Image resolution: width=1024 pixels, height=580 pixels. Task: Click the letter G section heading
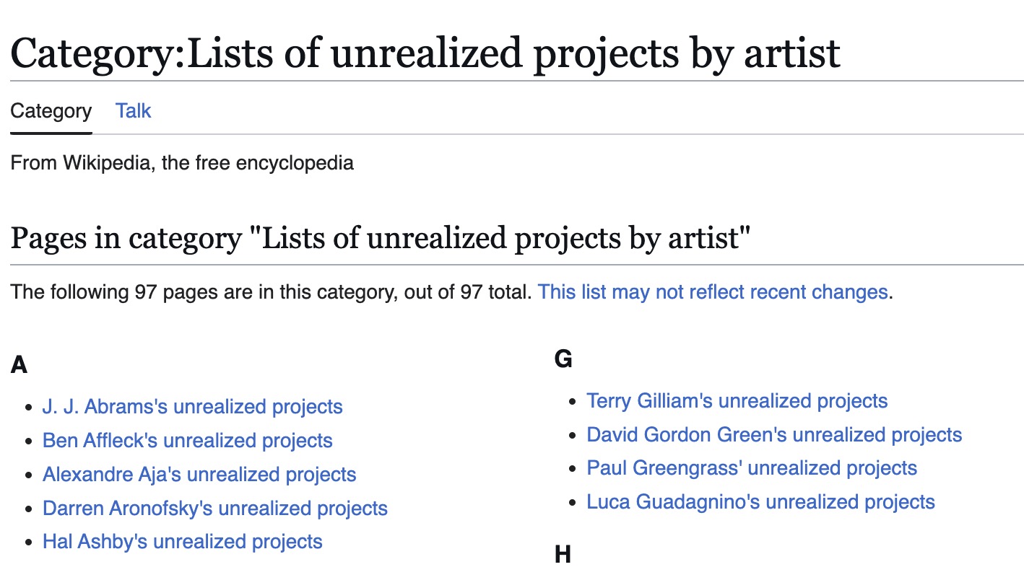tap(563, 359)
